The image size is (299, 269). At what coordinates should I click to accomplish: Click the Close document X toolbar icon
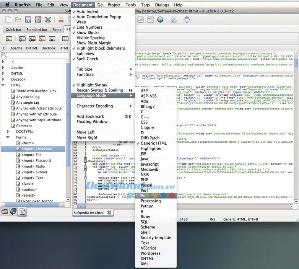48,20
